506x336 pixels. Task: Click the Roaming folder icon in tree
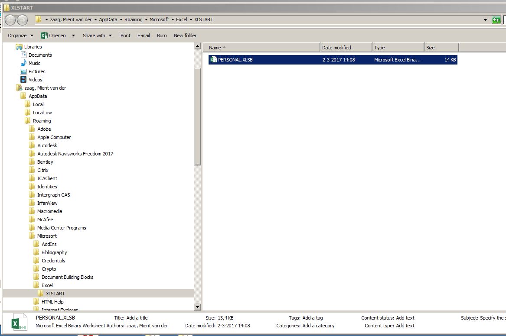coord(28,121)
